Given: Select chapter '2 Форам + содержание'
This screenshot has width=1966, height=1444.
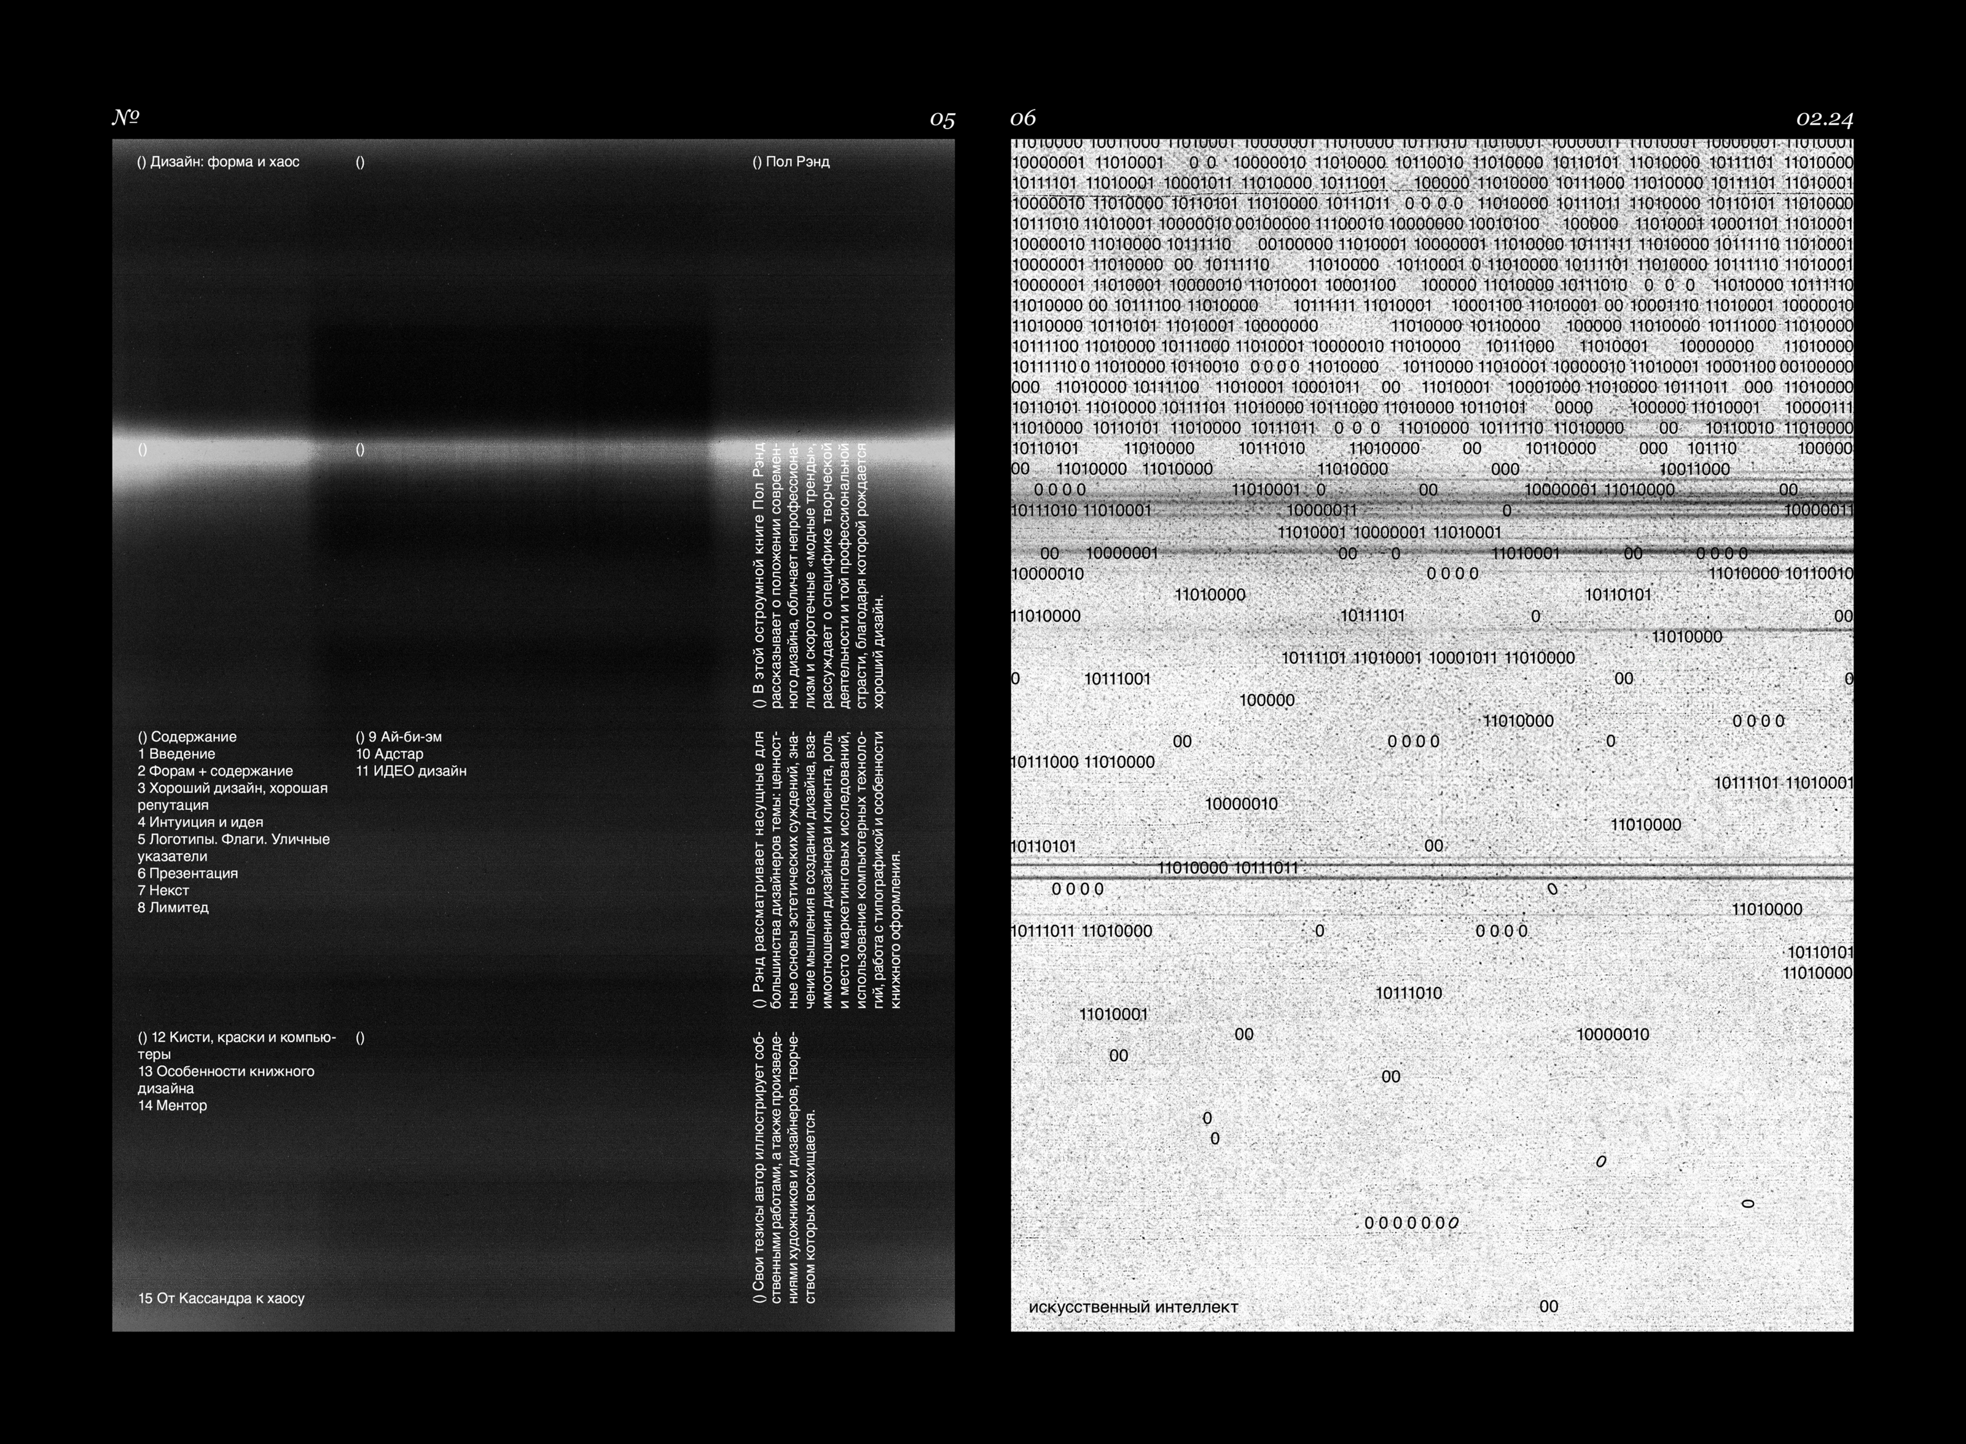Looking at the screenshot, I should [x=215, y=771].
